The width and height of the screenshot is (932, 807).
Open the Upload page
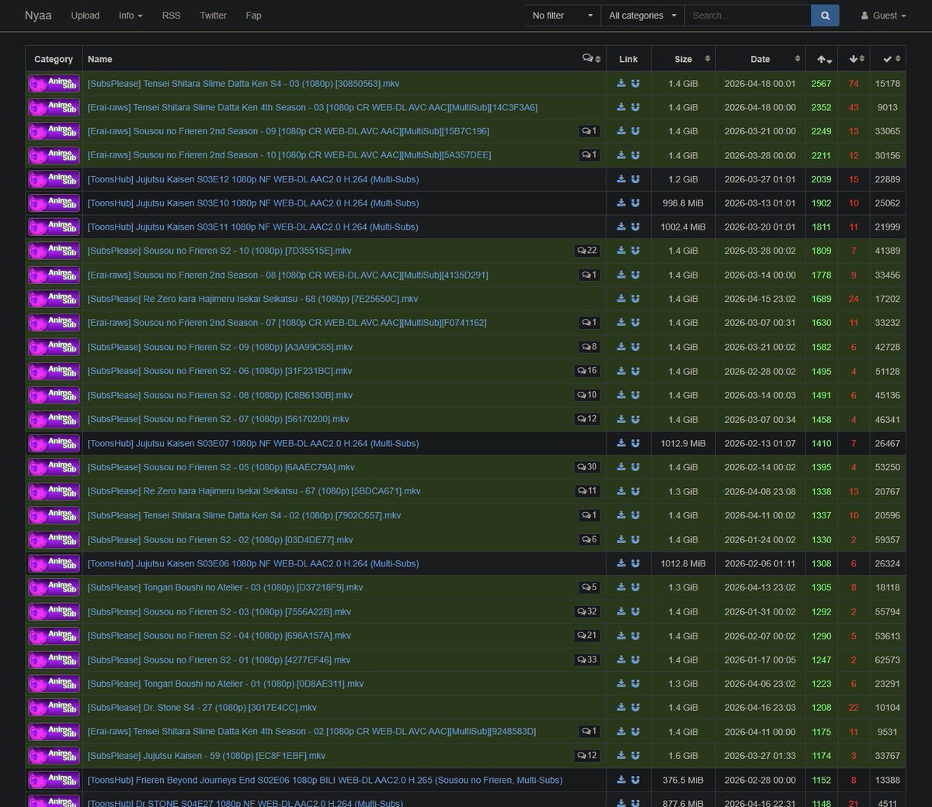coord(85,16)
